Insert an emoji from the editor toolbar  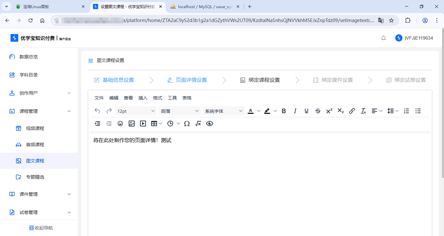(120, 123)
